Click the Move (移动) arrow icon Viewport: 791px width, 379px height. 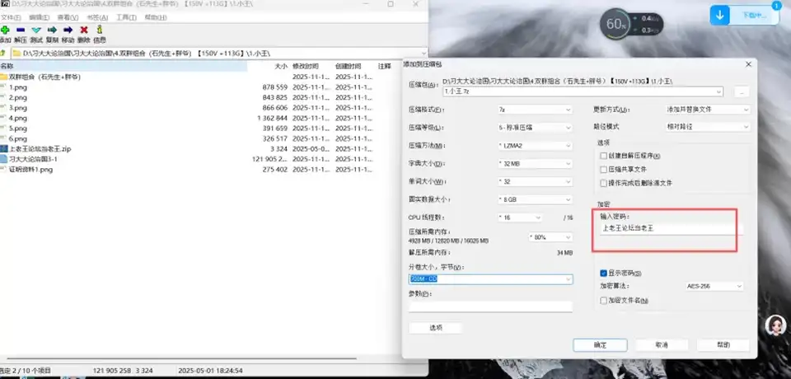point(68,30)
